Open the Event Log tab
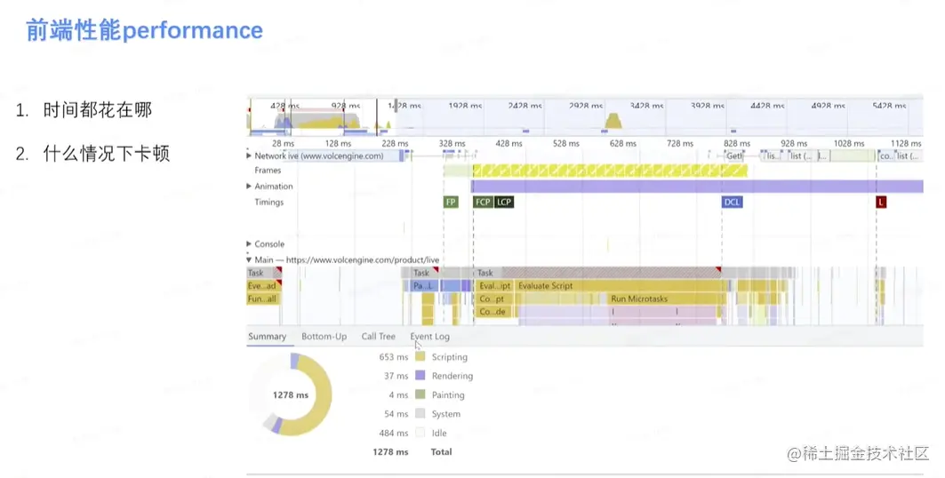 [x=429, y=337]
